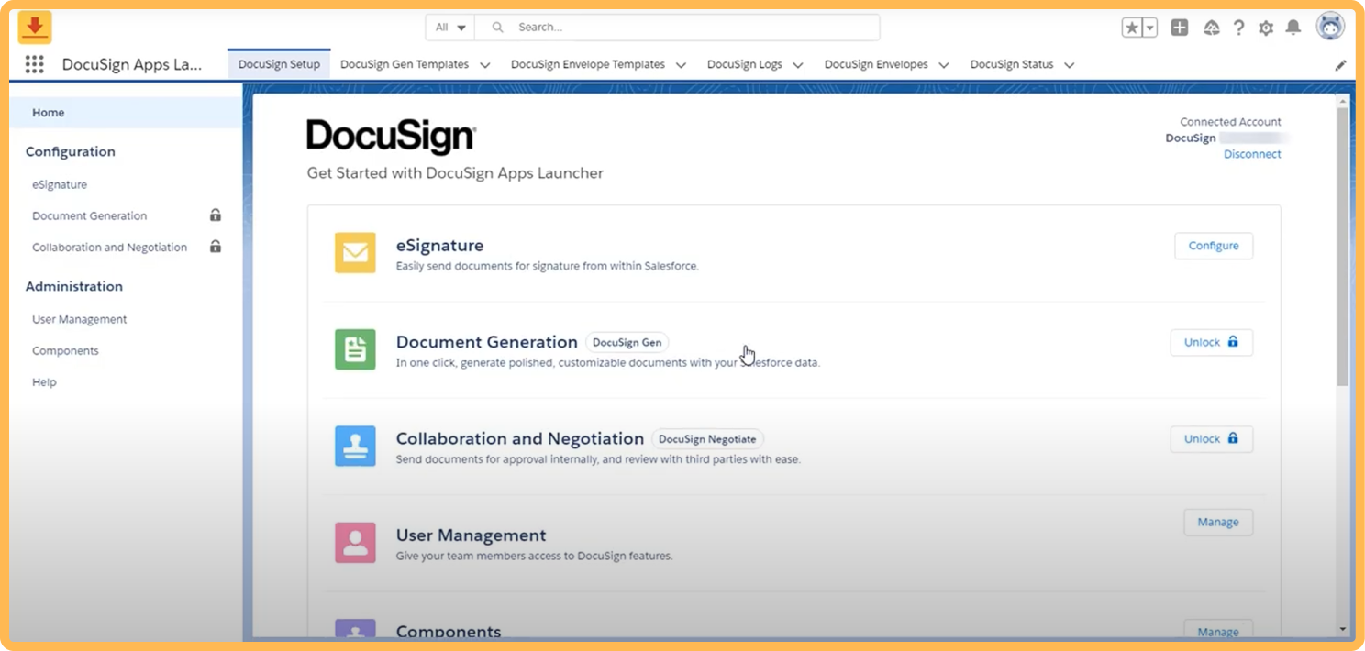Click the pink User Management person icon

[355, 543]
